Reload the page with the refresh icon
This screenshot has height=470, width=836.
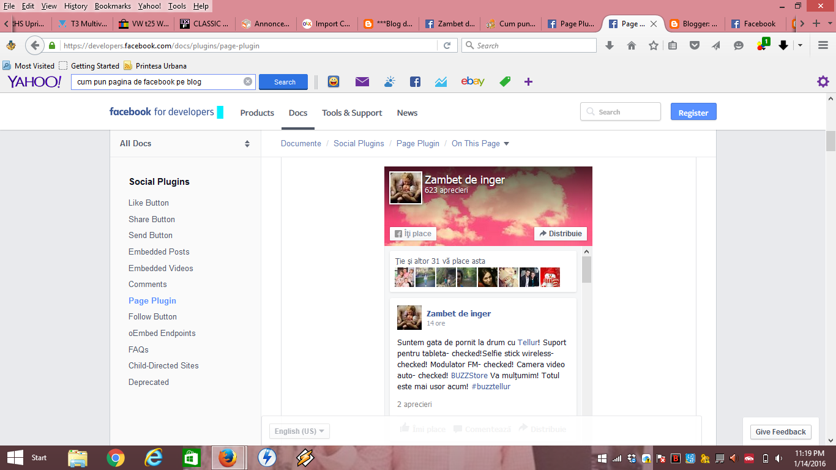447,45
